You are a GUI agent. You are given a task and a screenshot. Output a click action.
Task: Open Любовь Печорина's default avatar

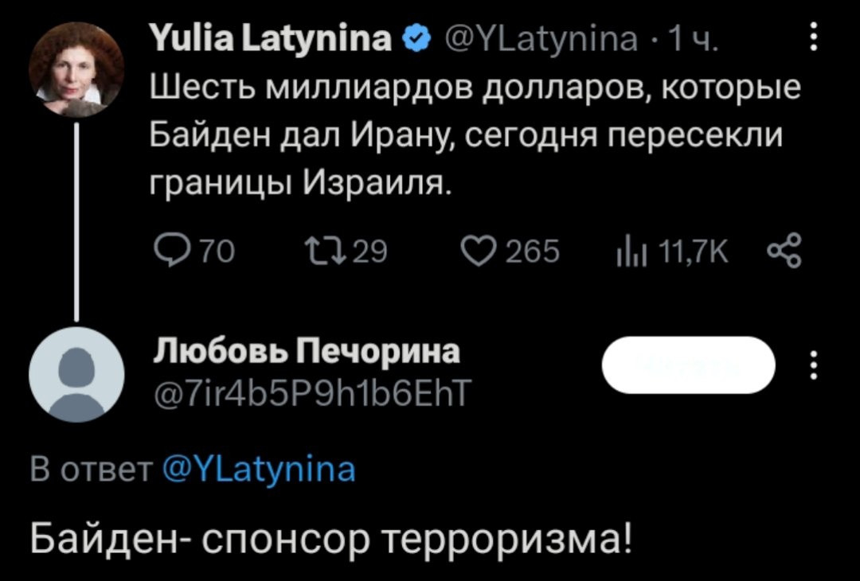[x=76, y=373]
